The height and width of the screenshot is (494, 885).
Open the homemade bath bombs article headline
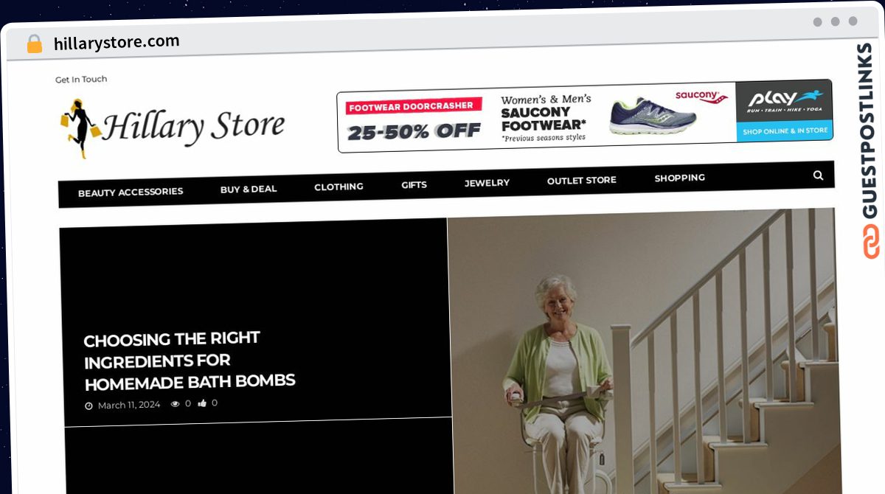tap(189, 361)
